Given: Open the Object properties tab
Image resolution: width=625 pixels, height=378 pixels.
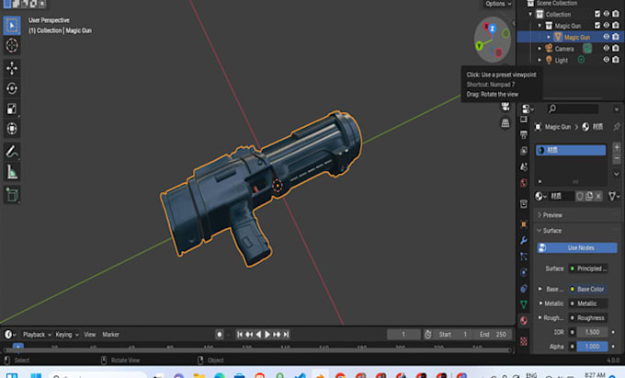Looking at the screenshot, I should [524, 224].
